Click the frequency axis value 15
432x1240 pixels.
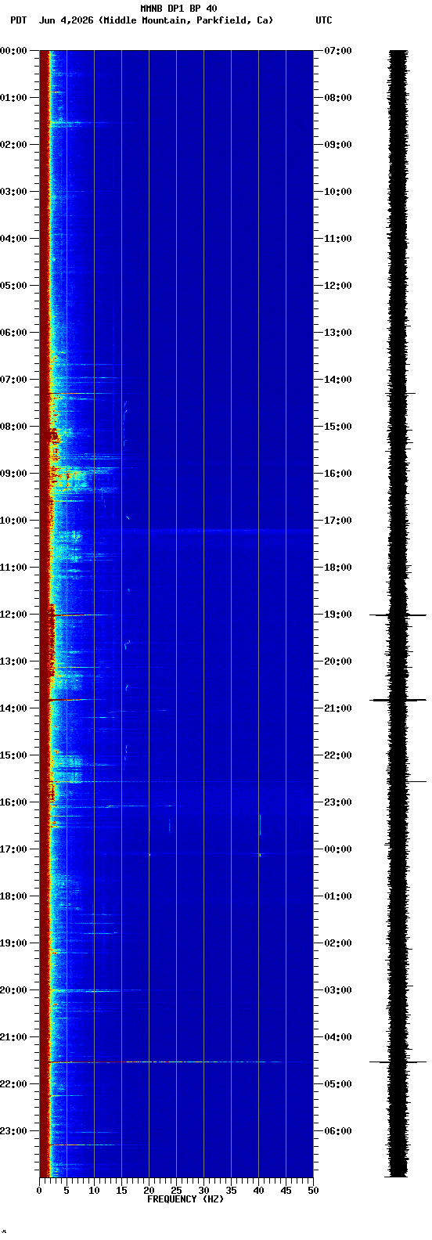pyautogui.click(x=121, y=1191)
